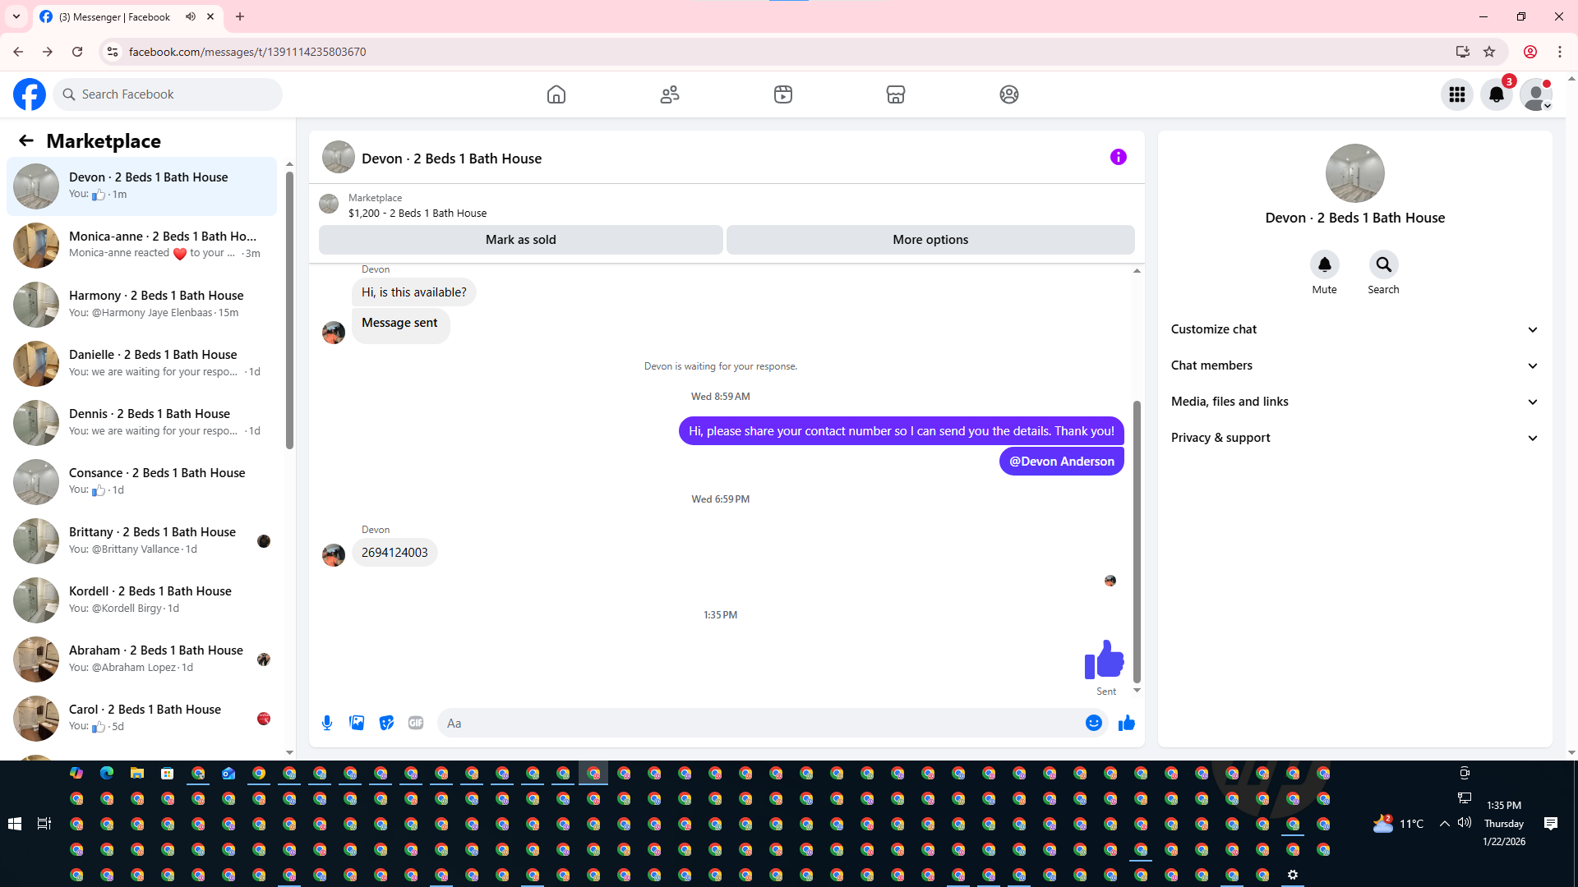Open Devon's chat header title
1578x887 pixels.
coord(451,159)
